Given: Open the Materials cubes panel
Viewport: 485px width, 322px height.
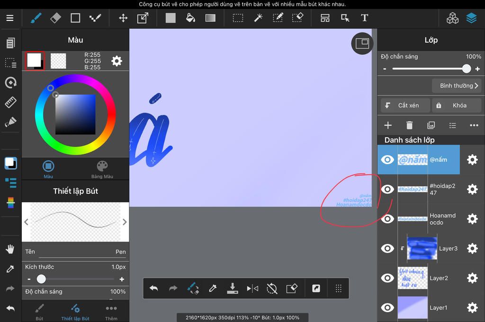Looking at the screenshot, I should tap(452, 18).
